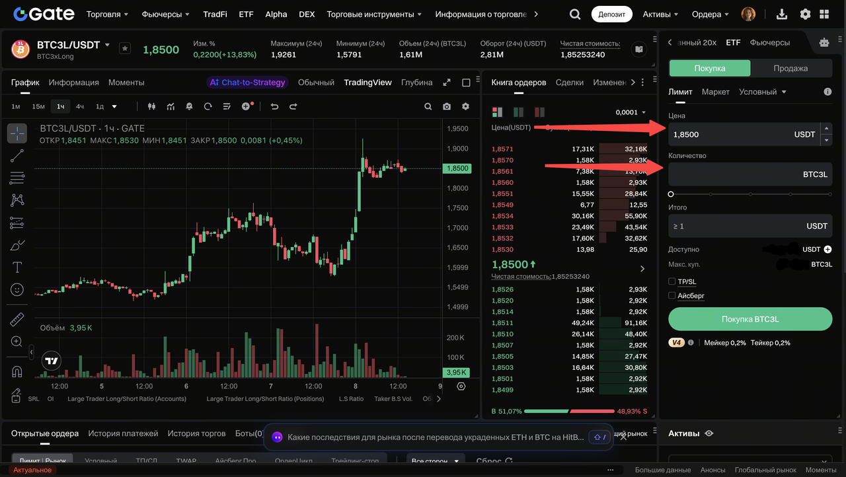
Task: Undo the last chart action
Action: coord(274,106)
